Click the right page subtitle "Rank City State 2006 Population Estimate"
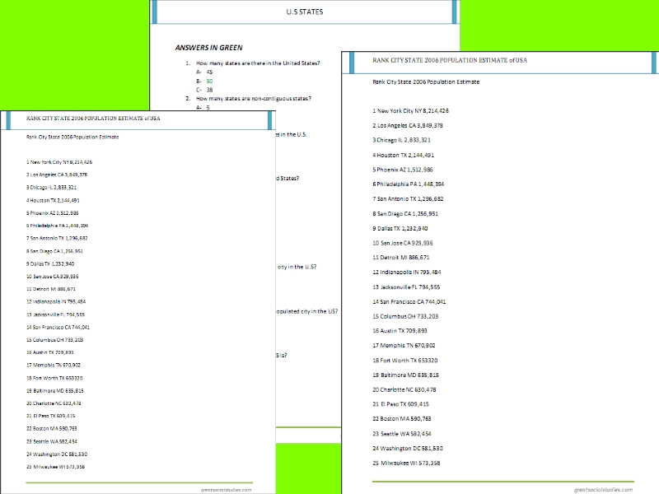659x494 pixels. [426, 82]
